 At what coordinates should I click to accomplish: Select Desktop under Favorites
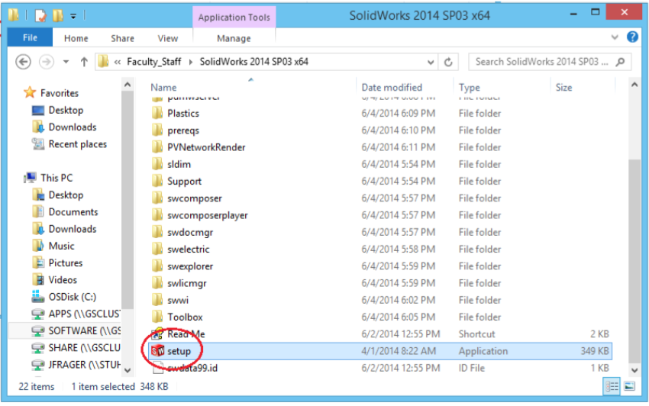point(66,110)
